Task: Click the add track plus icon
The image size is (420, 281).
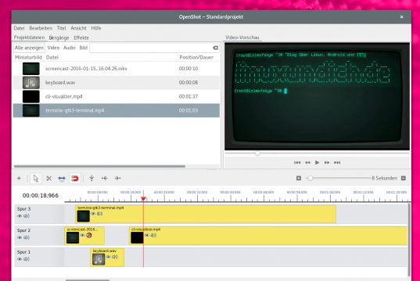Action: pos(19,178)
